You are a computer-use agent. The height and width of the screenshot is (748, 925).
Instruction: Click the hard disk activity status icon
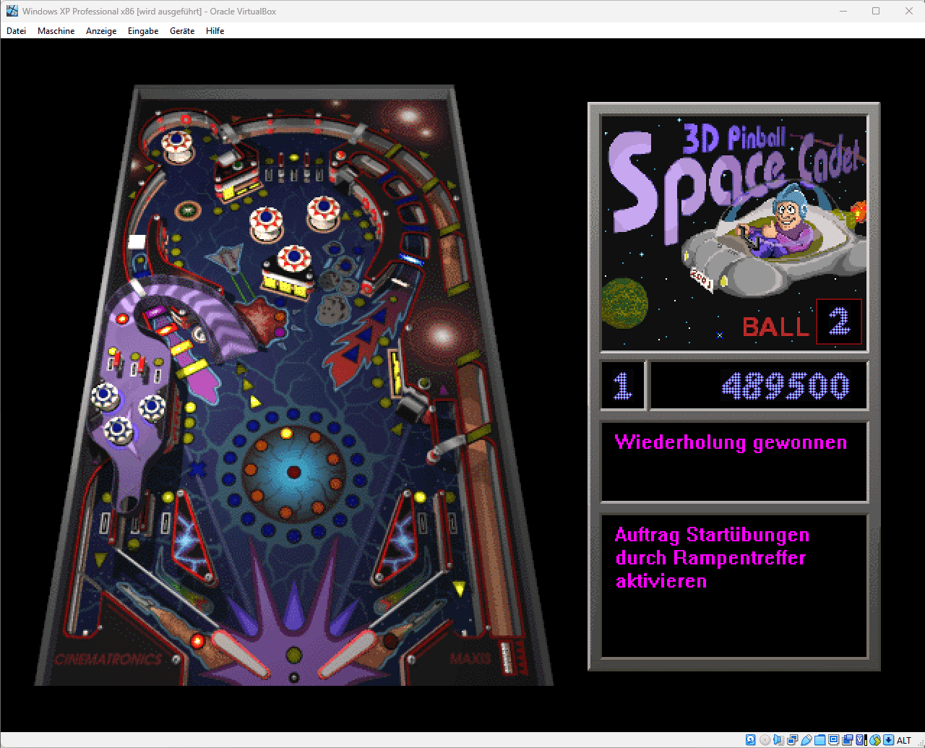750,740
